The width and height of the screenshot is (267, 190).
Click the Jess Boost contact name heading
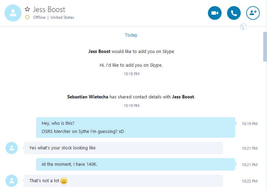49,9
